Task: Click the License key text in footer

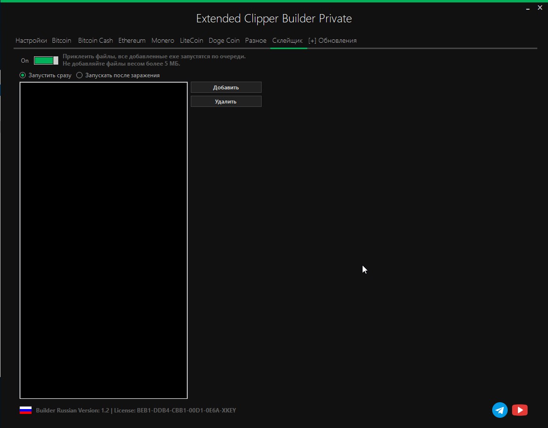Action: point(175,410)
